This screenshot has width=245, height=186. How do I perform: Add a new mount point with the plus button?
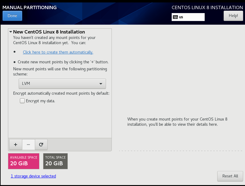click(x=16, y=145)
